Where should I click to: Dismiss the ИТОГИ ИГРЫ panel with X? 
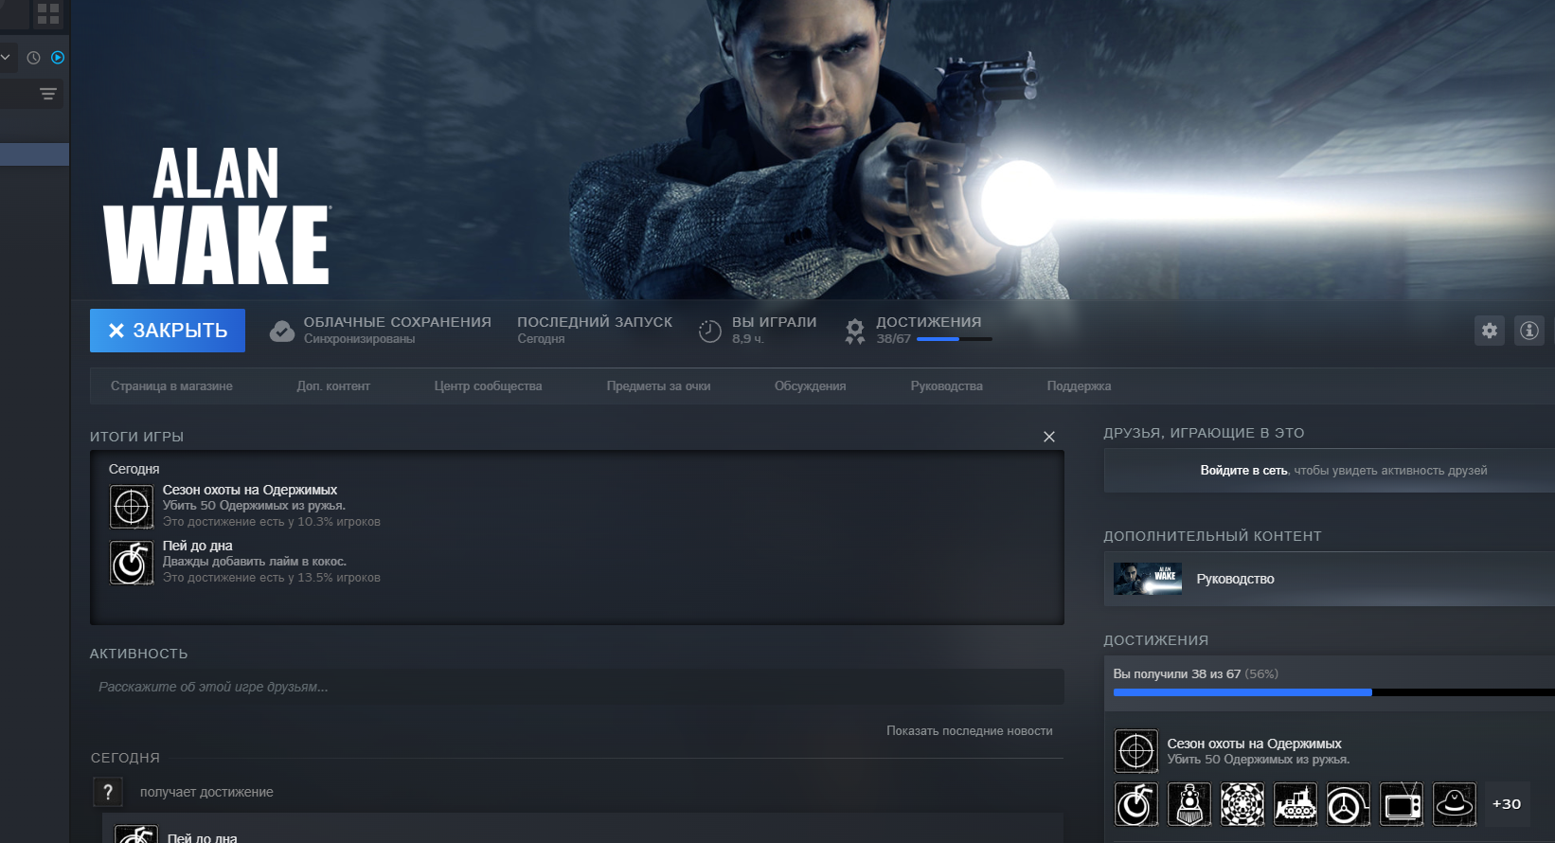1049,437
